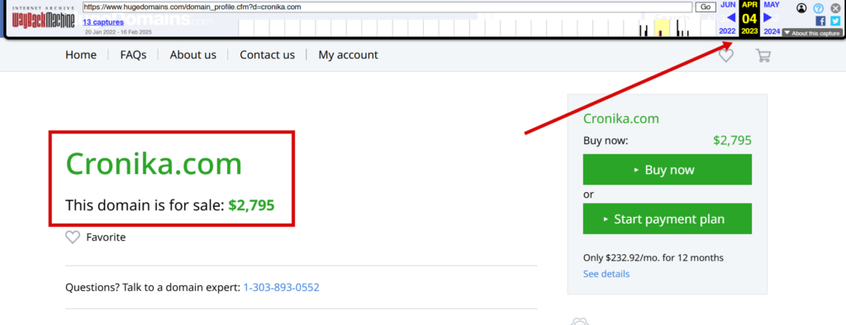Open the FAQs menu item
This screenshot has height=325, width=846.
[133, 55]
